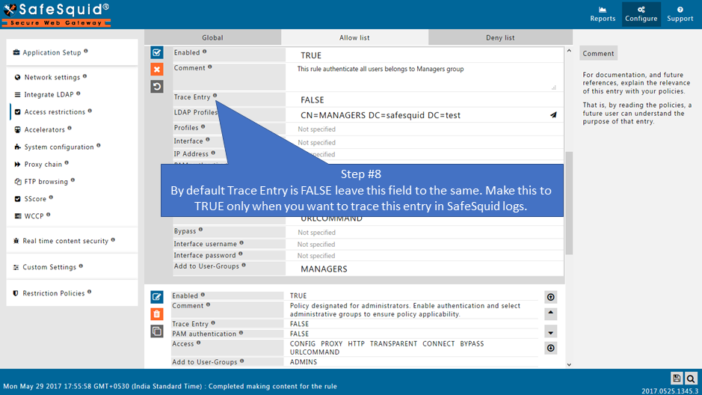
Task: Set the Bypass field value
Action: pos(424,233)
